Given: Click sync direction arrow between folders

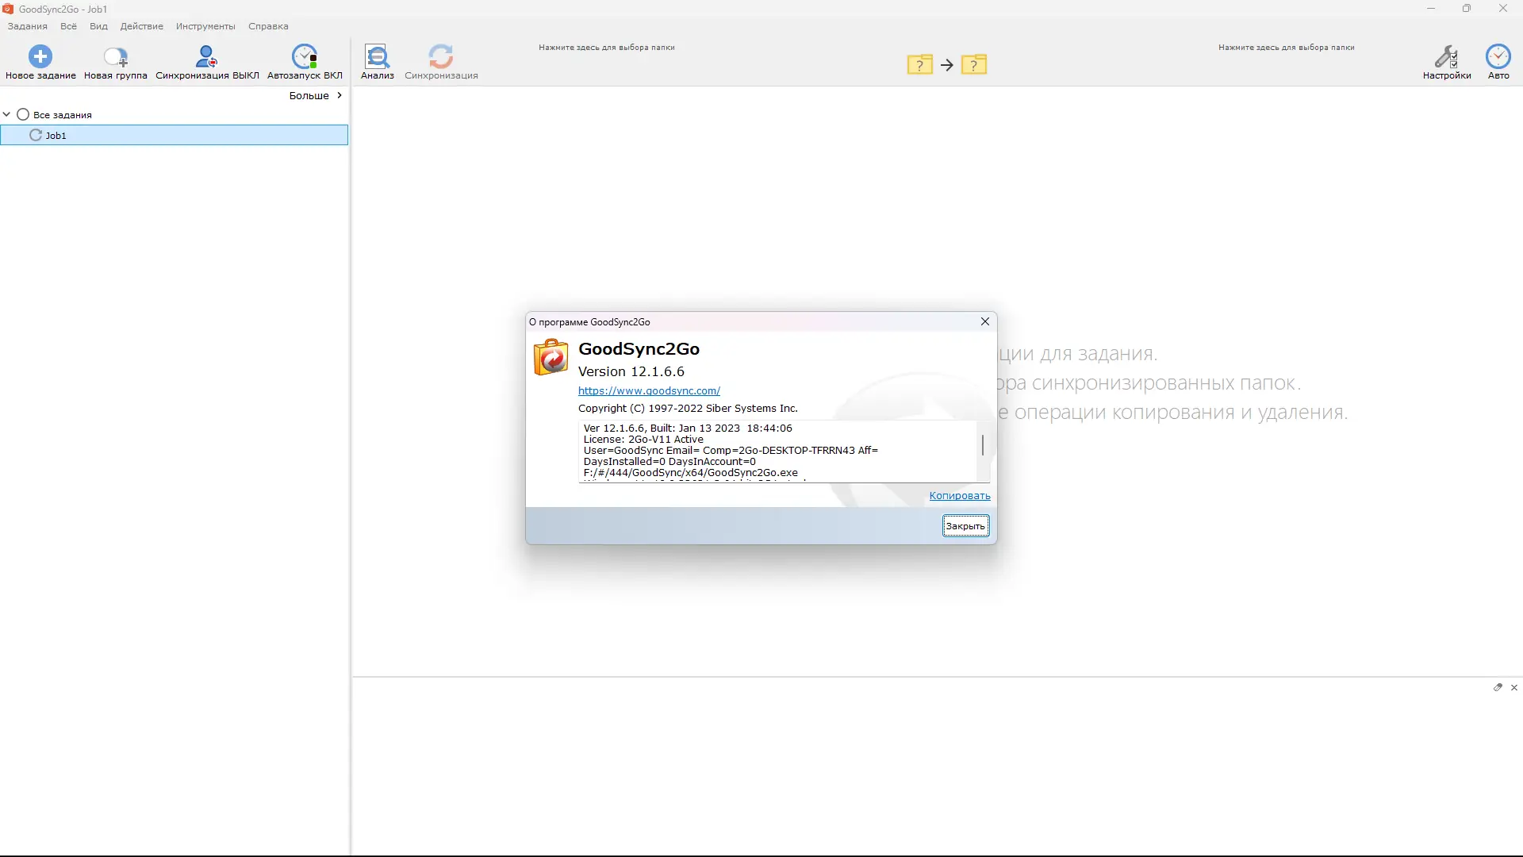Looking at the screenshot, I should tap(947, 65).
